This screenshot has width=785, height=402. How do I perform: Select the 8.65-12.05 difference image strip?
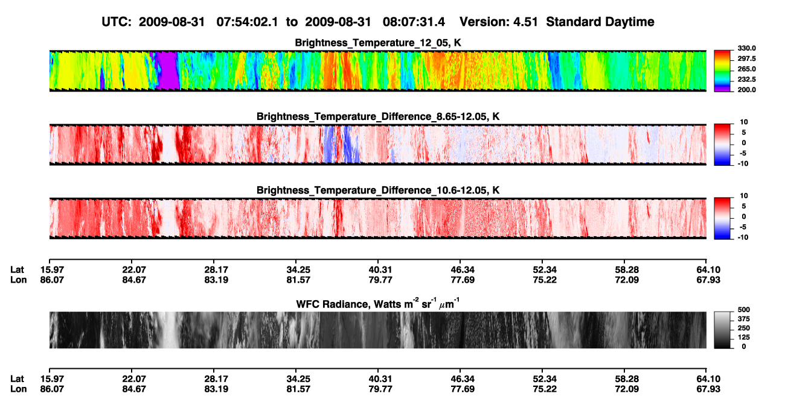pyautogui.click(x=377, y=145)
